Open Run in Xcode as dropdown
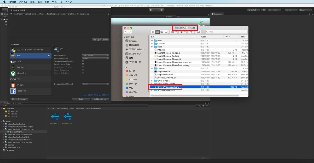The image size is (314, 163). coord(95,58)
